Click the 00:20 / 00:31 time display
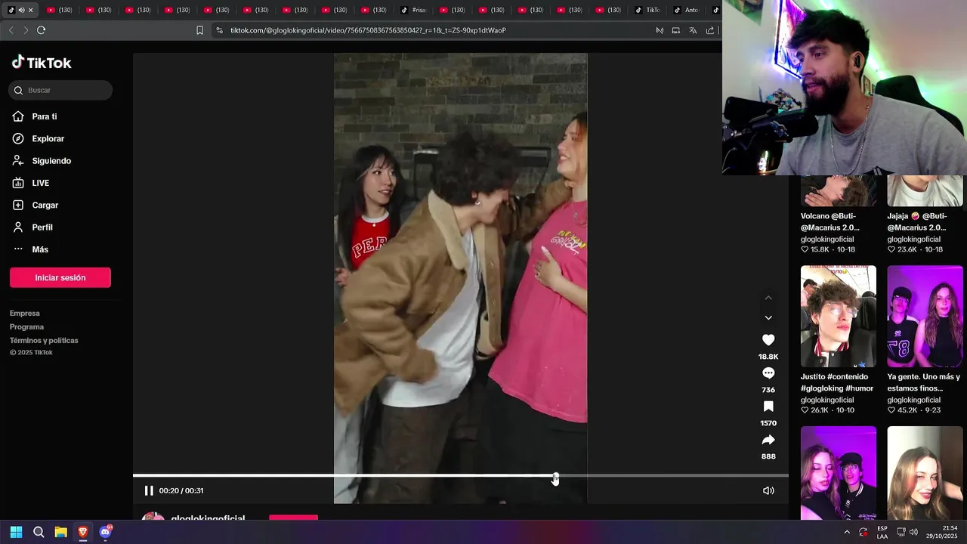Image resolution: width=967 pixels, height=544 pixels. point(181,490)
